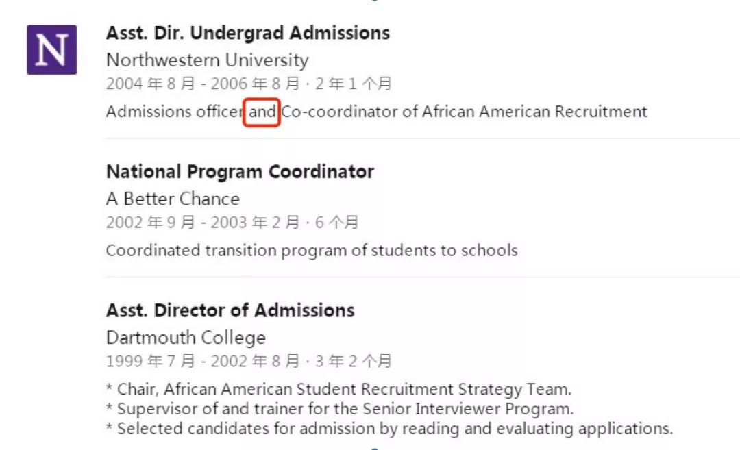
Task: Click the Dartmouth College name
Action: pos(186,338)
